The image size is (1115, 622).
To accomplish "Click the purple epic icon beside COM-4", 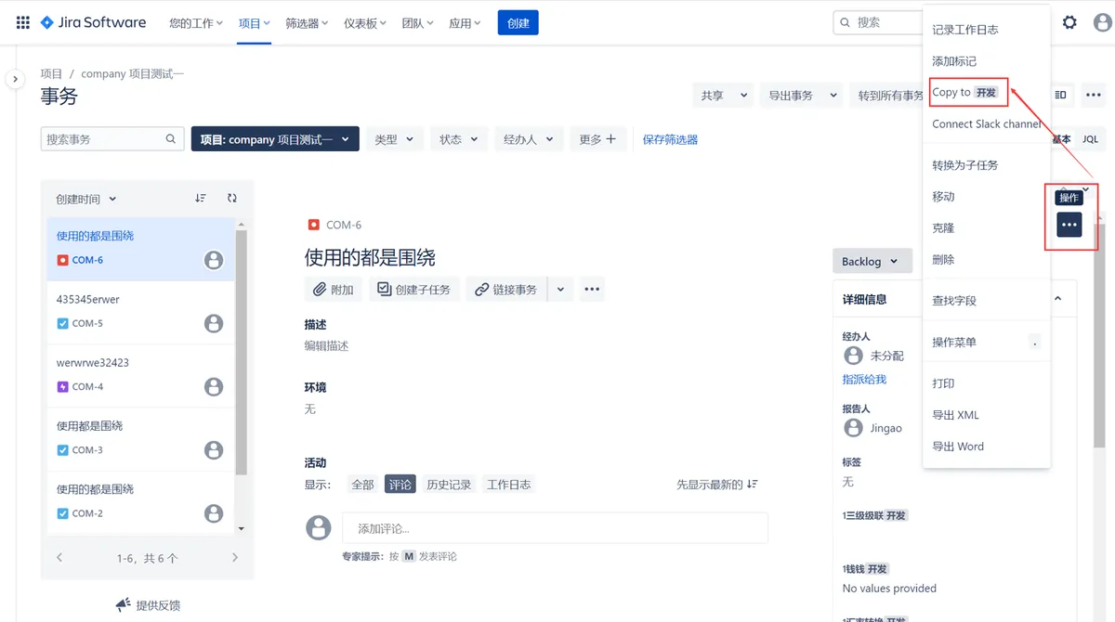I will click(x=62, y=387).
